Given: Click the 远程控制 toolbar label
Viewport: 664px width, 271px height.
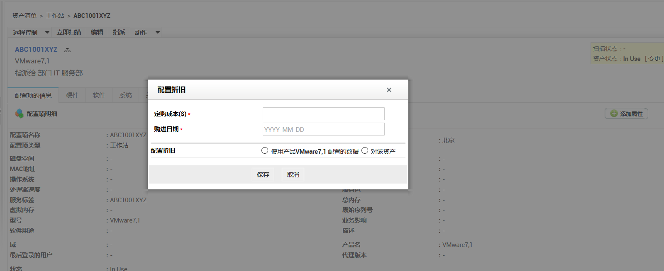Looking at the screenshot, I should (x=25, y=32).
